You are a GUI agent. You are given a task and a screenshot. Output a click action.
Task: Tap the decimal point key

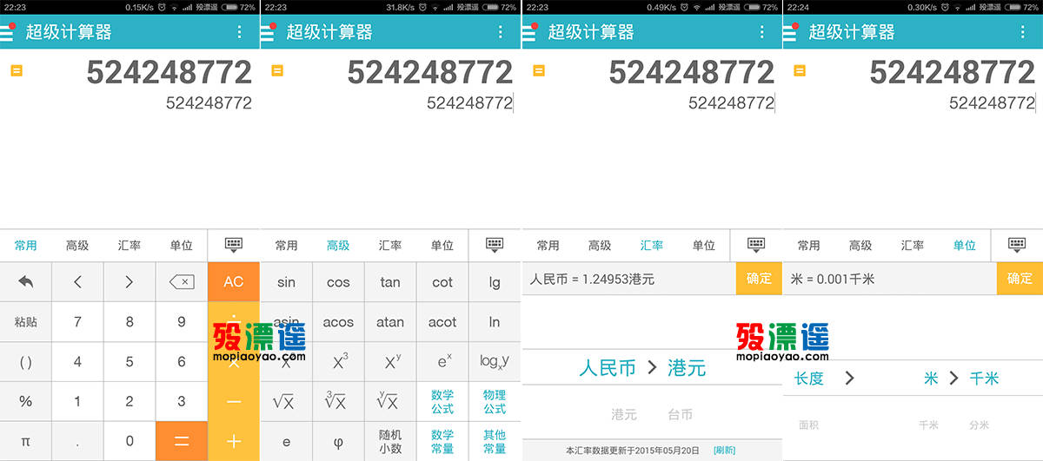tap(77, 441)
